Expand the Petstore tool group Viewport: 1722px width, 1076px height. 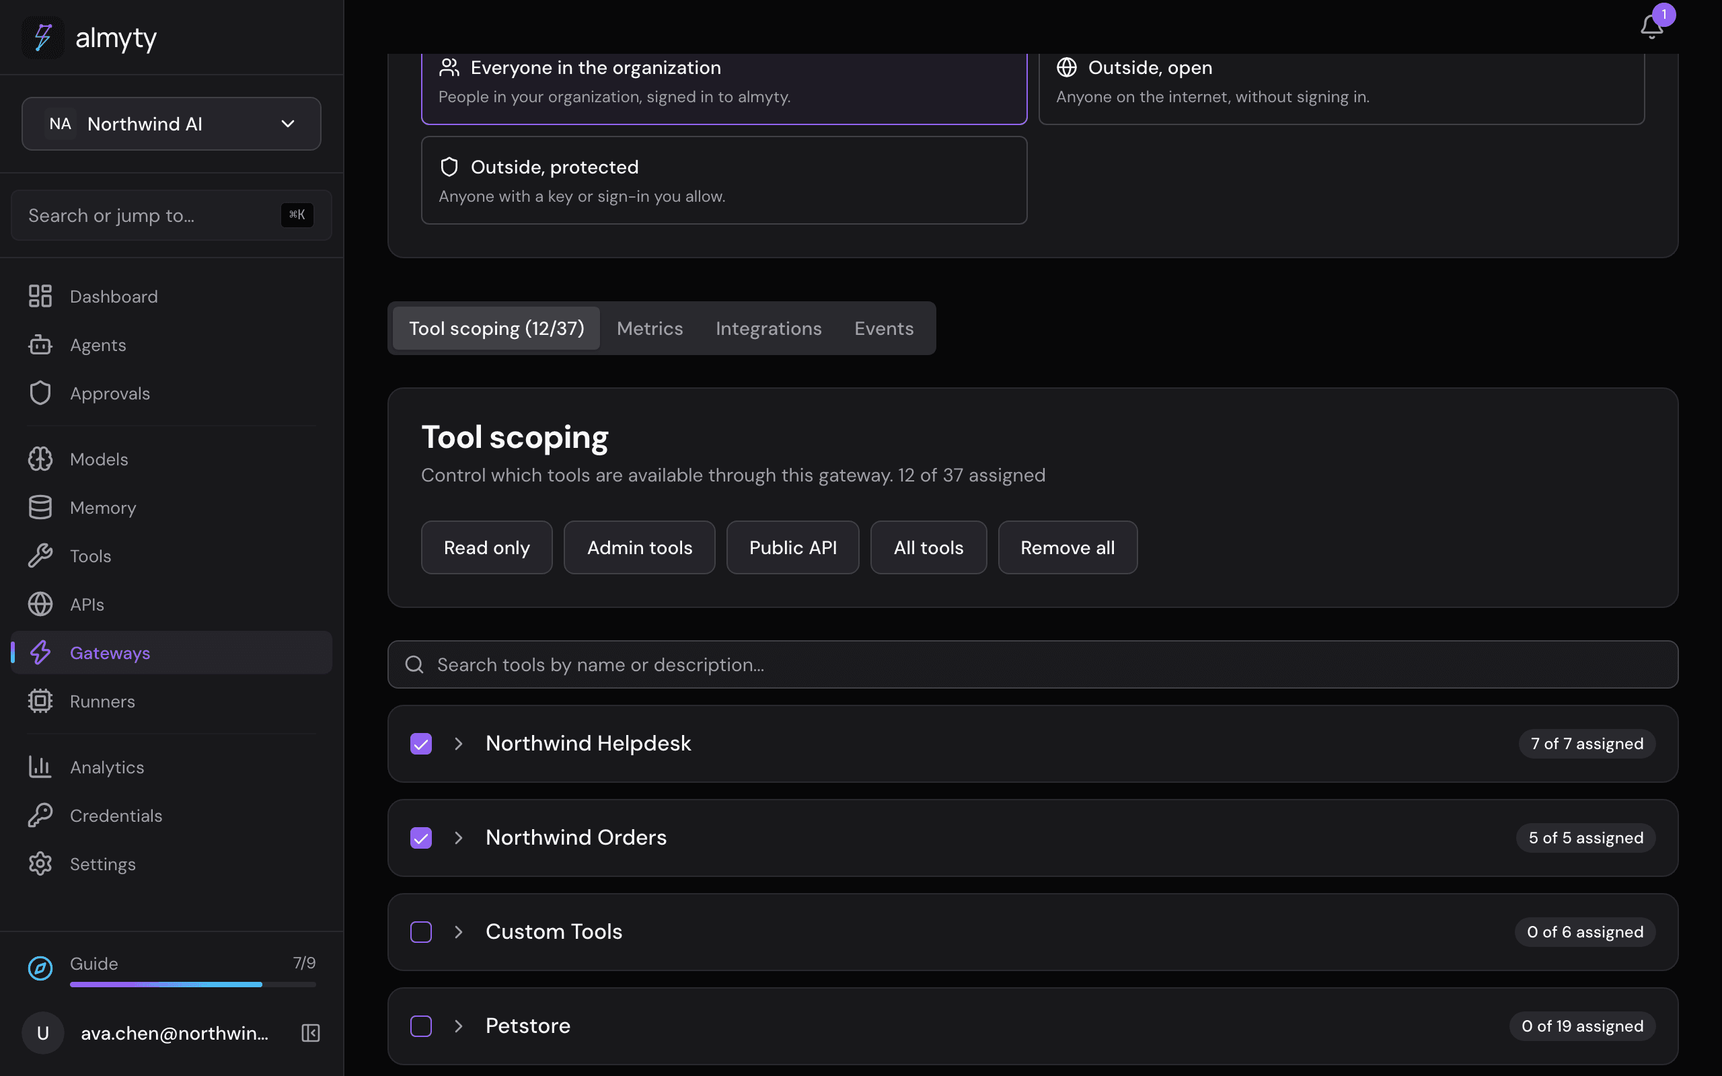[459, 1026]
